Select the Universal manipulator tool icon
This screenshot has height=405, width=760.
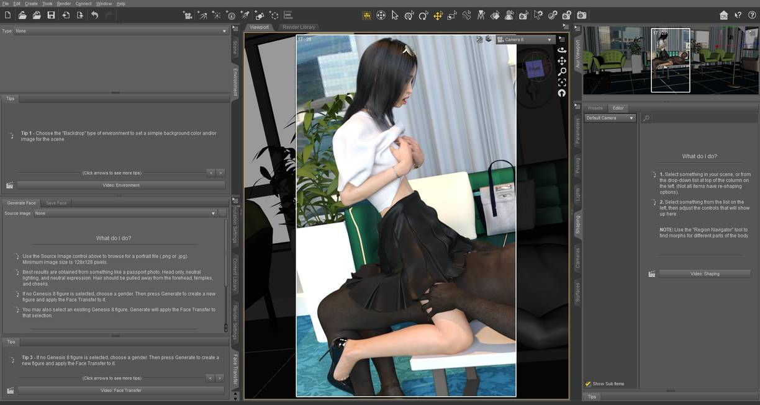click(438, 16)
